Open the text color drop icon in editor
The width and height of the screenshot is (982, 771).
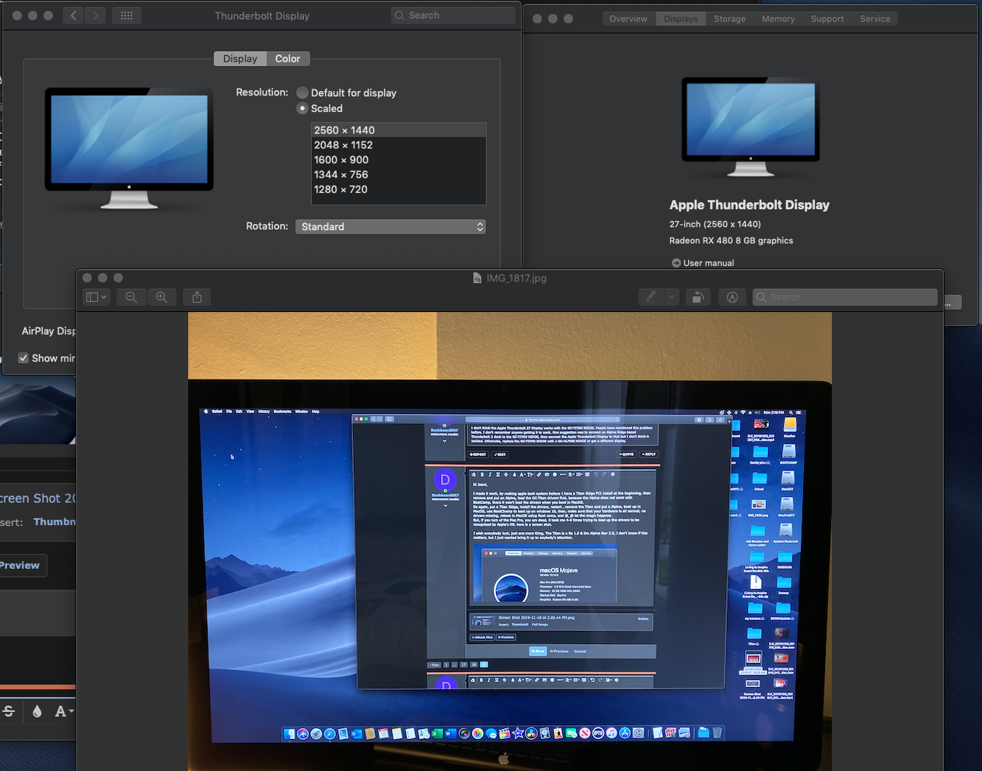pyautogui.click(x=37, y=711)
